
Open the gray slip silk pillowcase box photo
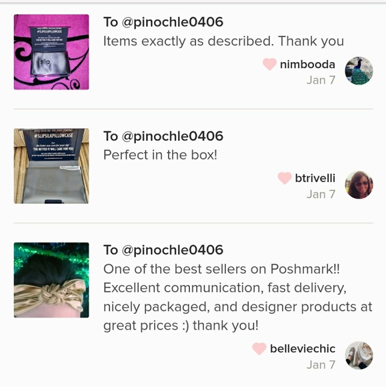tap(51, 166)
